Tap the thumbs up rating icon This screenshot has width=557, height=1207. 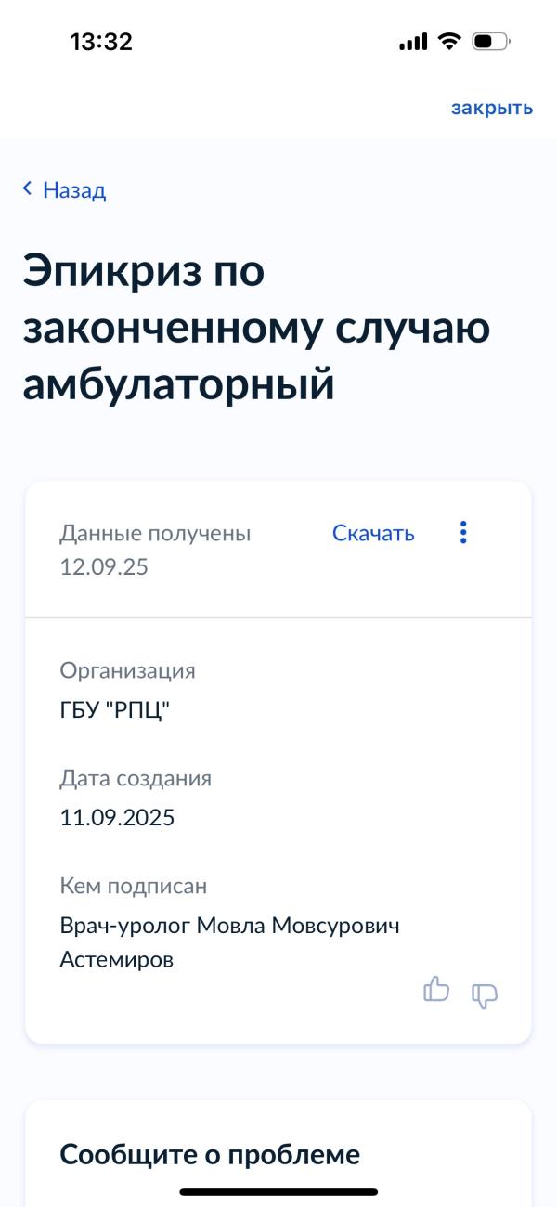coord(436,989)
